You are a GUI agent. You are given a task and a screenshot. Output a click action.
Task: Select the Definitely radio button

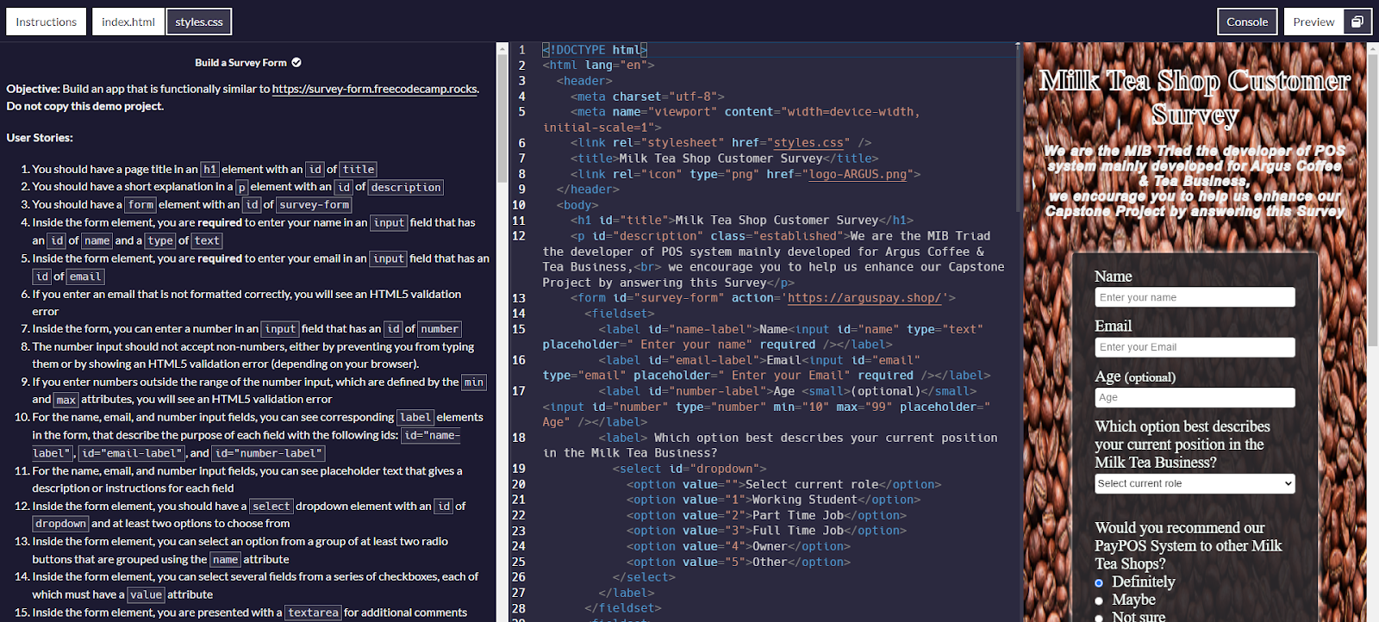(x=1099, y=583)
